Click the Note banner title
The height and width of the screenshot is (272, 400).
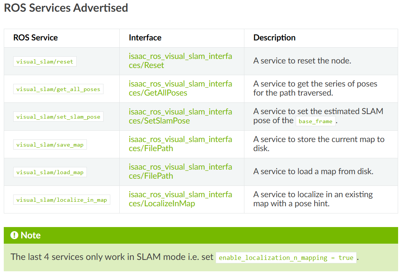pos(31,235)
